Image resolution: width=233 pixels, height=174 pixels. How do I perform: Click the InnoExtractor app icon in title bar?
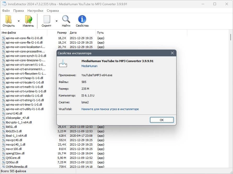pyautogui.click(x=4, y=4)
